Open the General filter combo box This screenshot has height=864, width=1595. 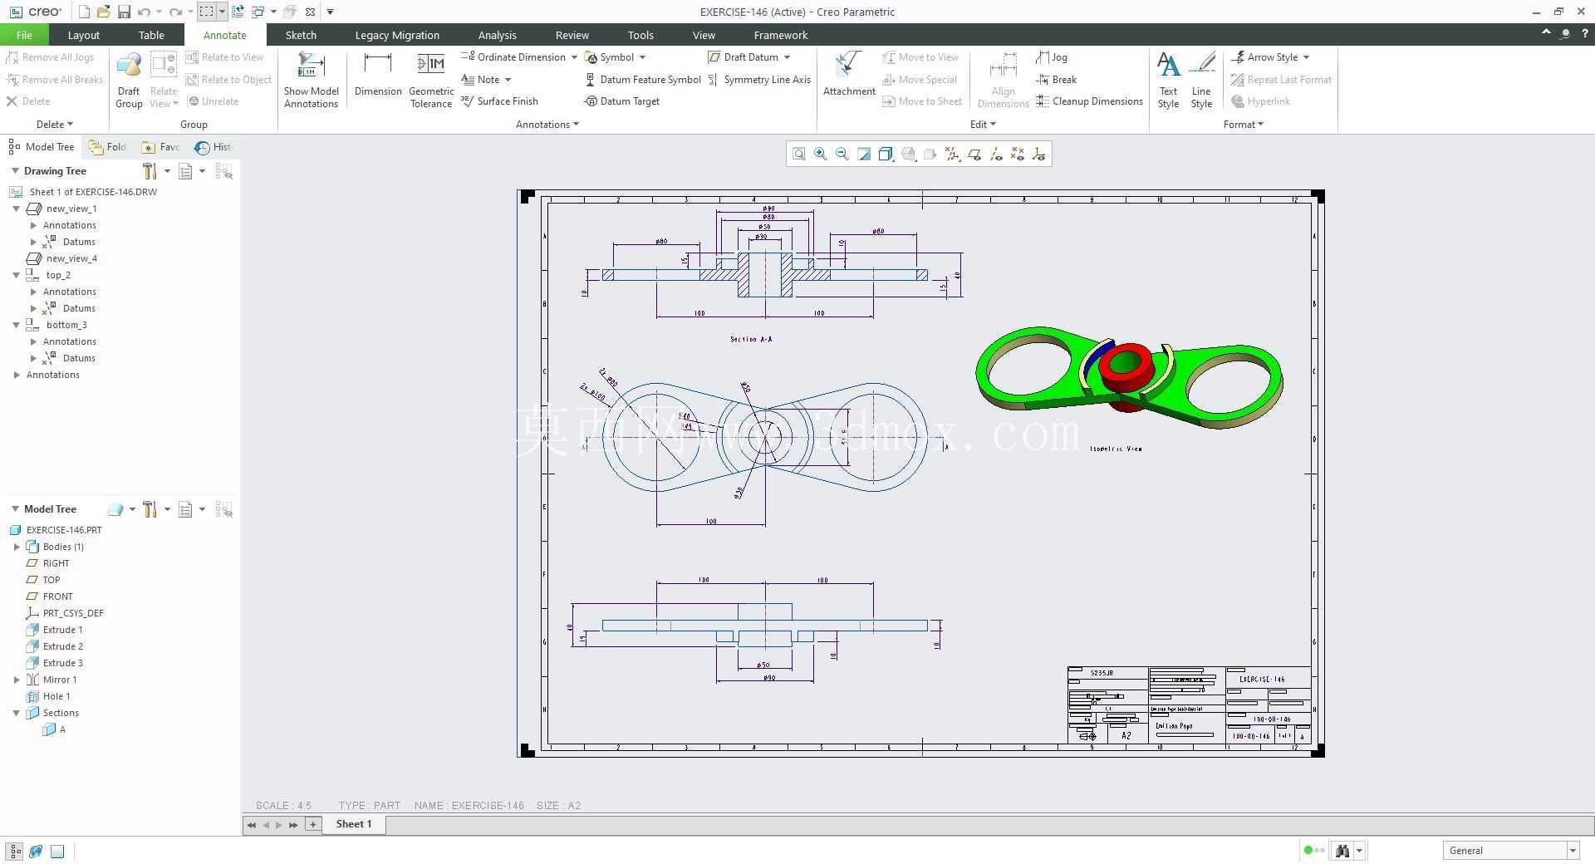coord(1510,850)
